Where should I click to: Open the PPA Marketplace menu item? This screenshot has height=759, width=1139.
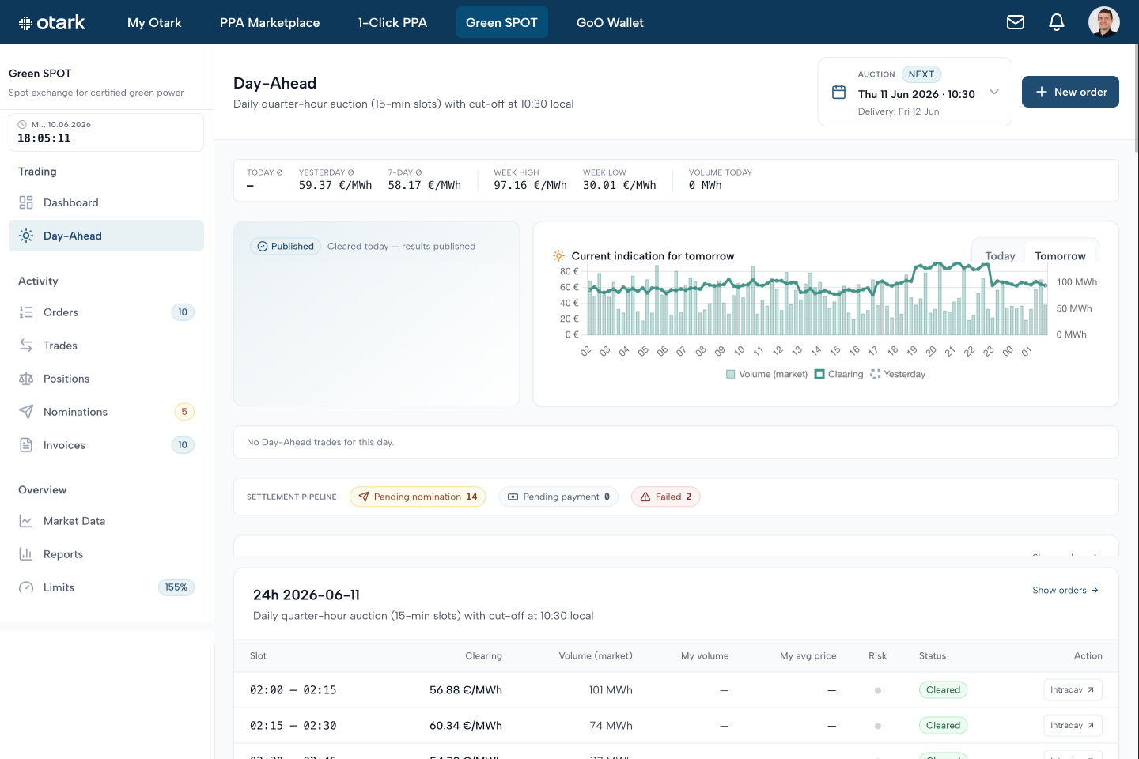(x=270, y=22)
